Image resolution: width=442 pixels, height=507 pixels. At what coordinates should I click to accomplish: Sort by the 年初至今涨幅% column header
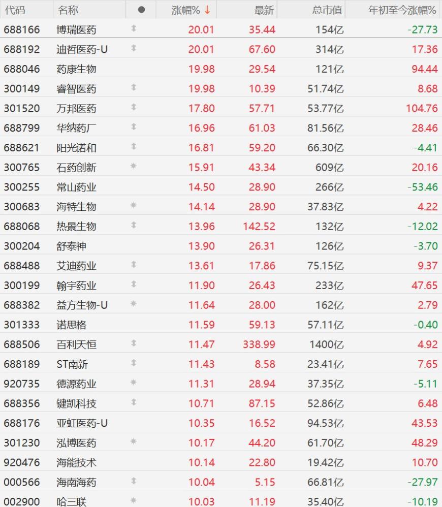(x=402, y=10)
